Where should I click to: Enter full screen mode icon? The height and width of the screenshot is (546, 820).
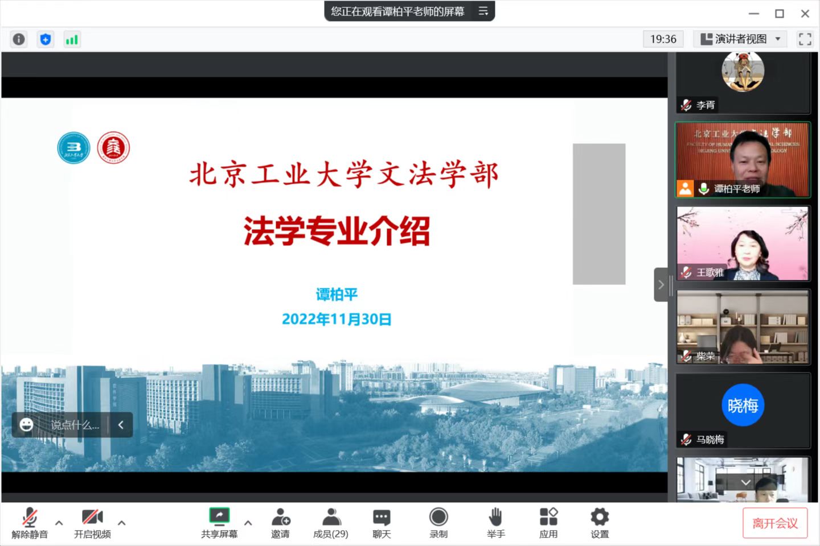(805, 39)
